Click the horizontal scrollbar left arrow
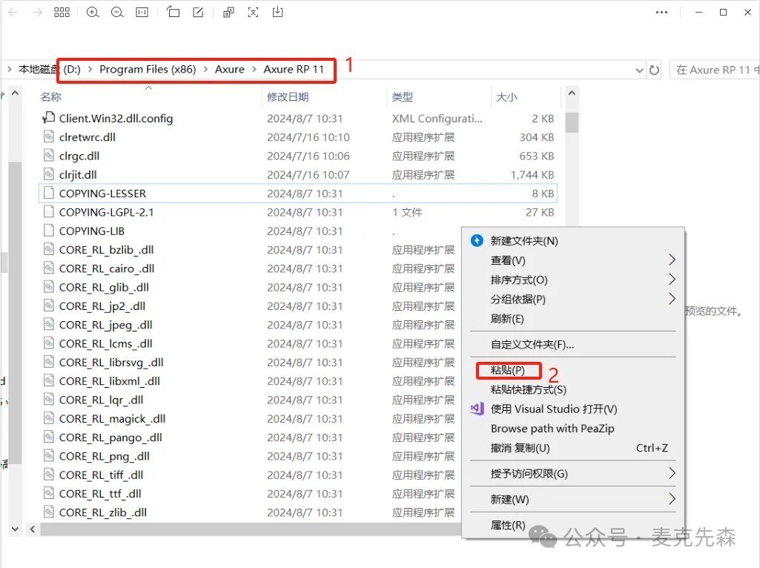Image resolution: width=760 pixels, height=568 pixels. pyautogui.click(x=33, y=529)
